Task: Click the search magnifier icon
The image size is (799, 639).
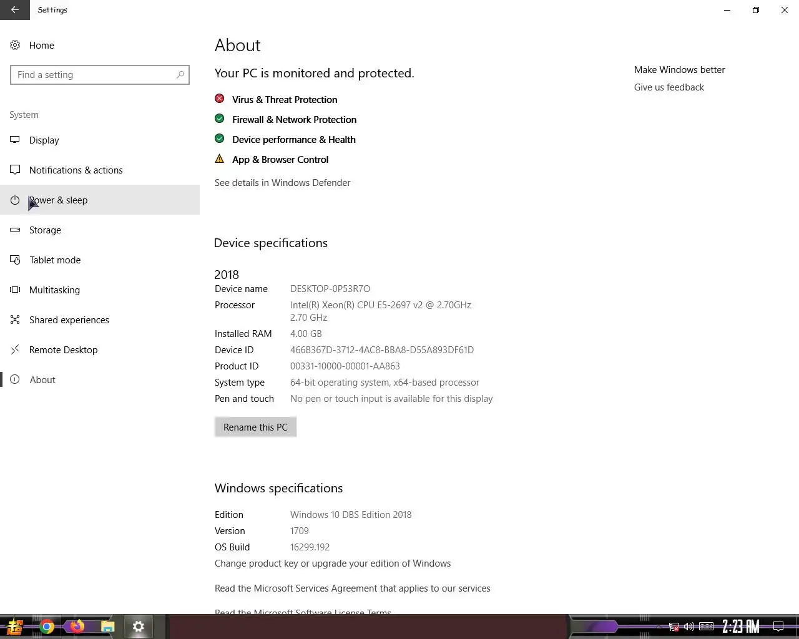Action: [x=180, y=75]
